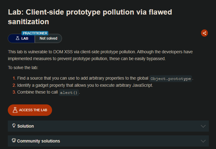This screenshot has width=216, height=149.
Task: Click the LAB label in the badge
Action: [25, 38]
